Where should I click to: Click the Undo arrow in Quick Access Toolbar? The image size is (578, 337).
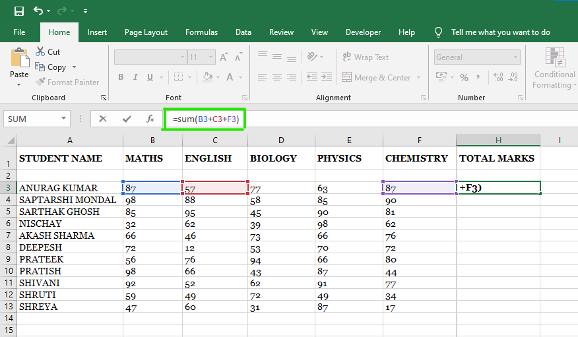38,11
